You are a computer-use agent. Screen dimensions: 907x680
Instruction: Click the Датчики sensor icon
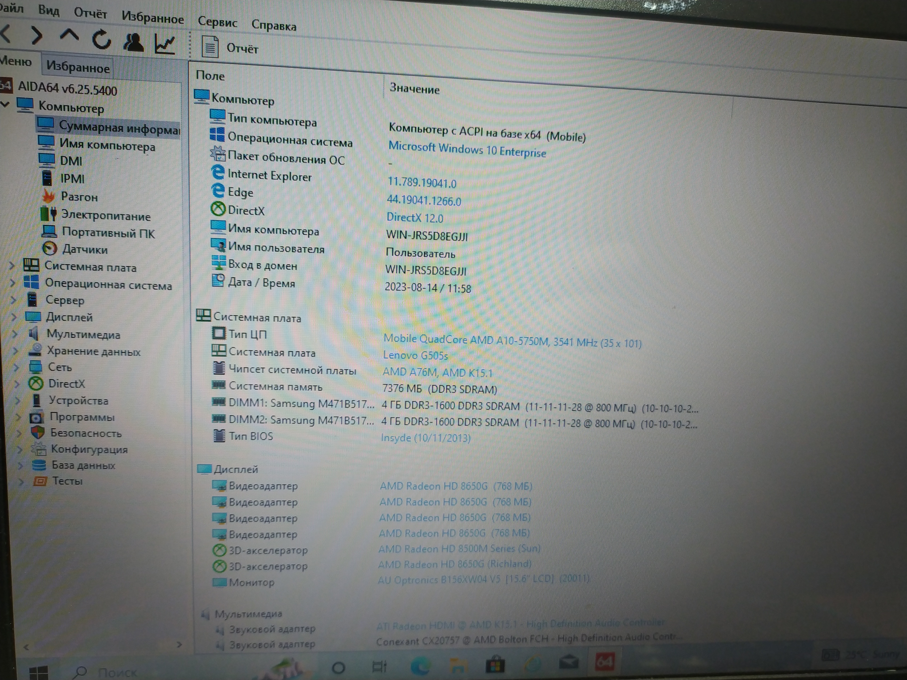[x=50, y=248]
